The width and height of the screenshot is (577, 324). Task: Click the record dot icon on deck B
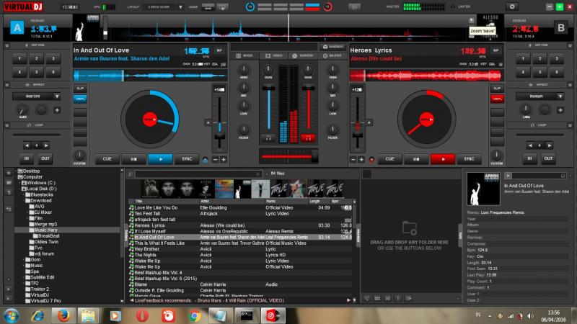[x=371, y=159]
